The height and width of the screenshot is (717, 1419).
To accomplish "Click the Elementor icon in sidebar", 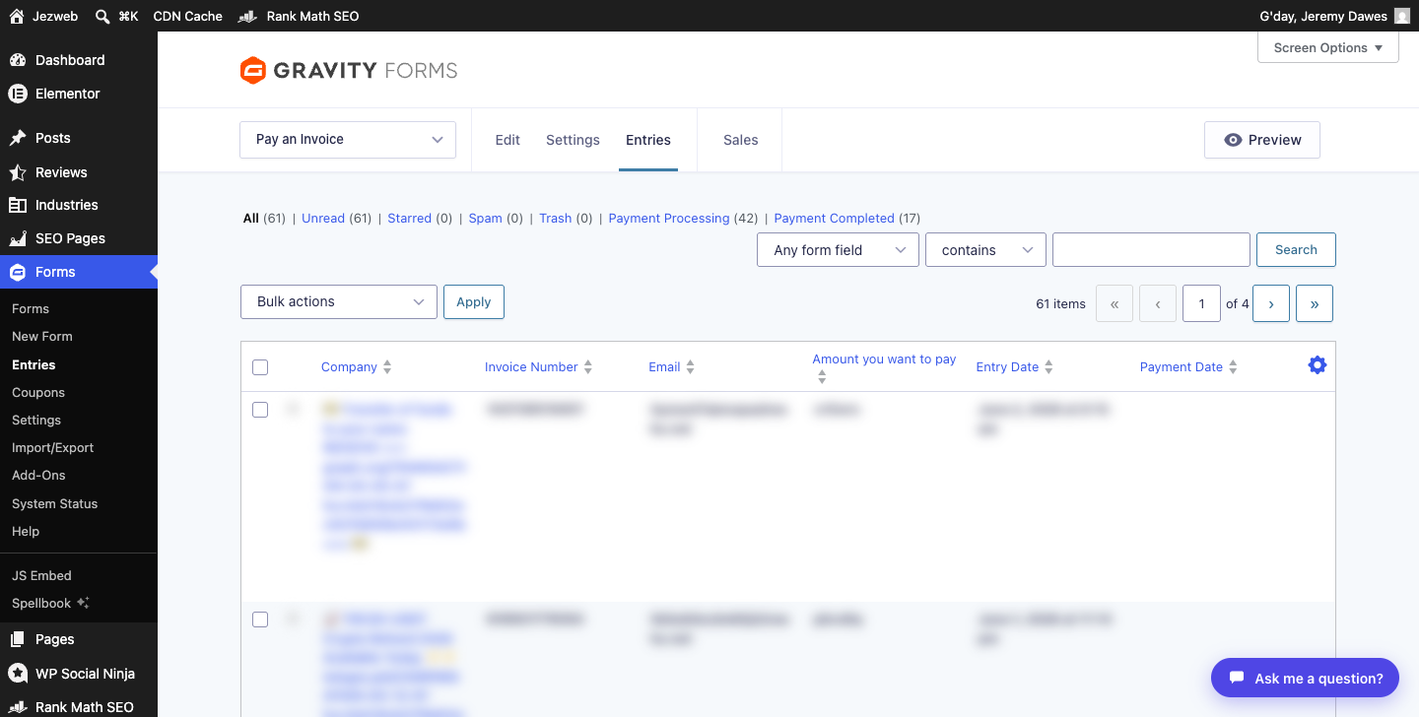I will point(18,94).
